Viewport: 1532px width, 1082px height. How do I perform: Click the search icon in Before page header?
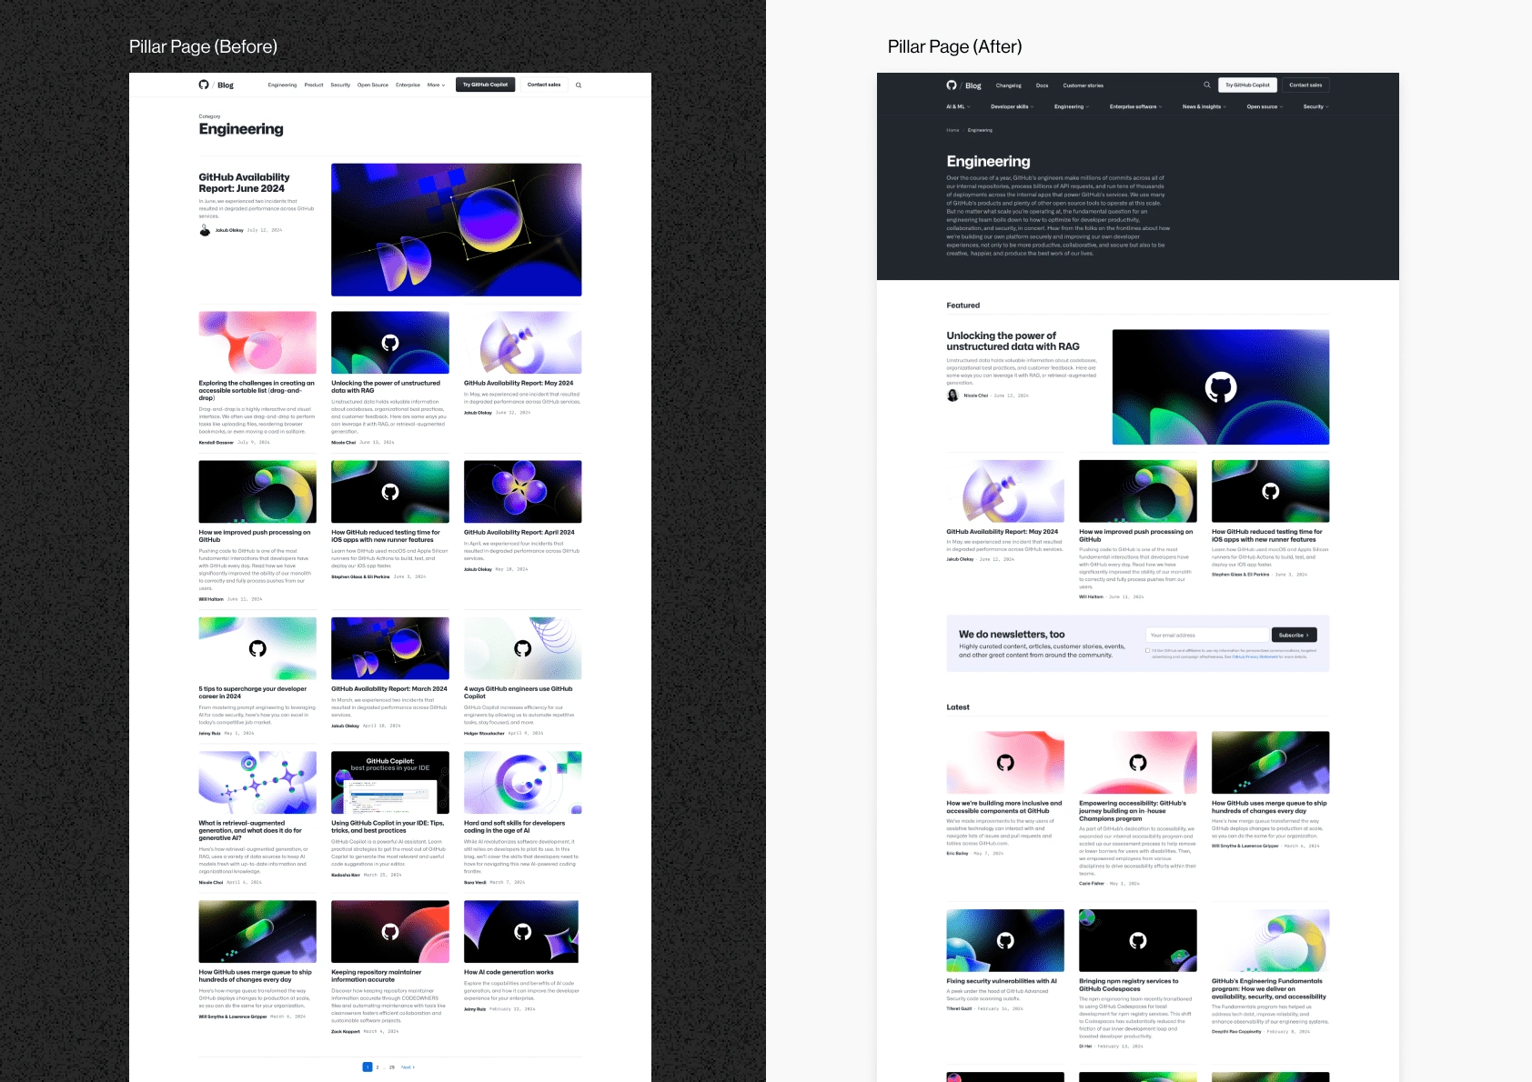point(579,85)
